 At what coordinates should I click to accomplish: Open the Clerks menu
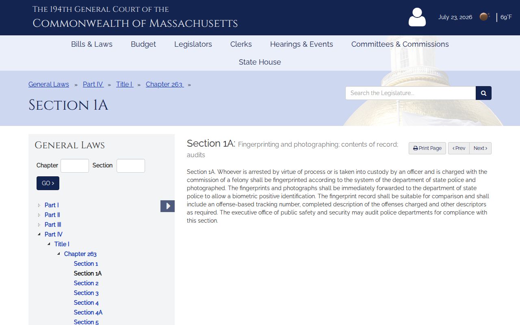(241, 44)
